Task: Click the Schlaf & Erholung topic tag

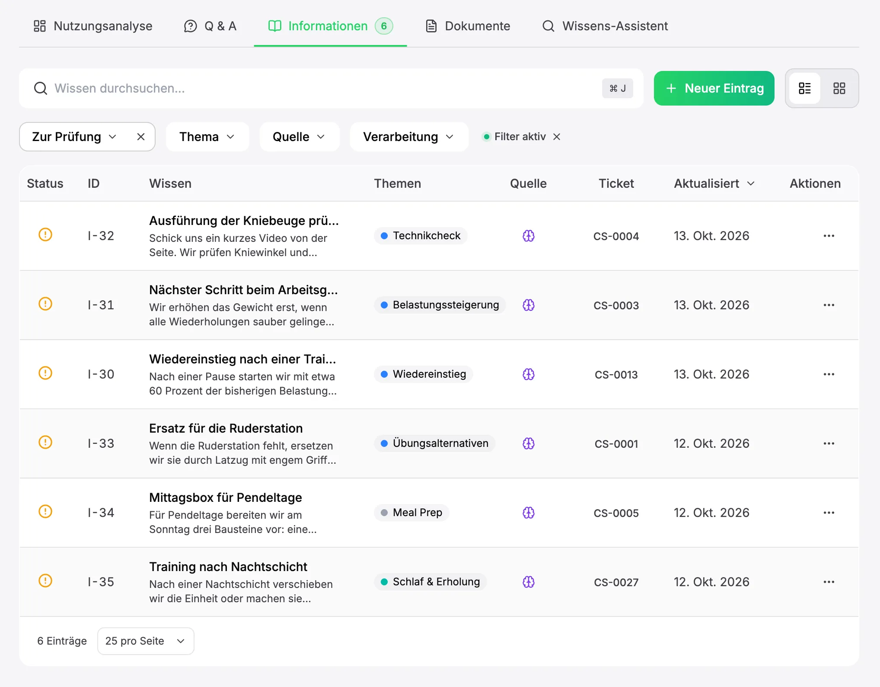Action: [430, 582]
